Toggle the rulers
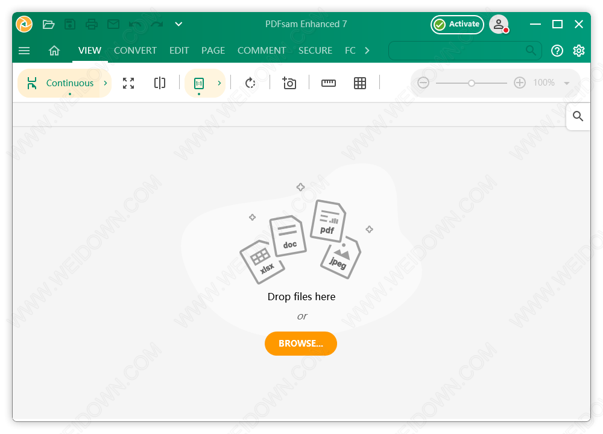Viewport: 603px width, 434px height. pyautogui.click(x=329, y=83)
